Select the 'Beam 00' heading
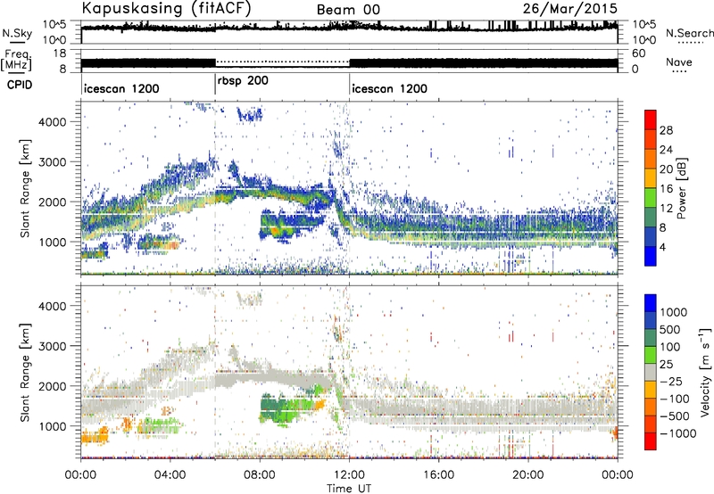714x494 pixels. pos(348,10)
